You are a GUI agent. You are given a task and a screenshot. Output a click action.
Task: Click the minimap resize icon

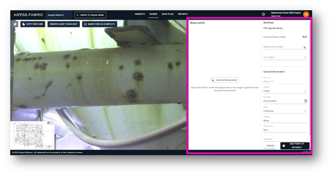coord(49,123)
